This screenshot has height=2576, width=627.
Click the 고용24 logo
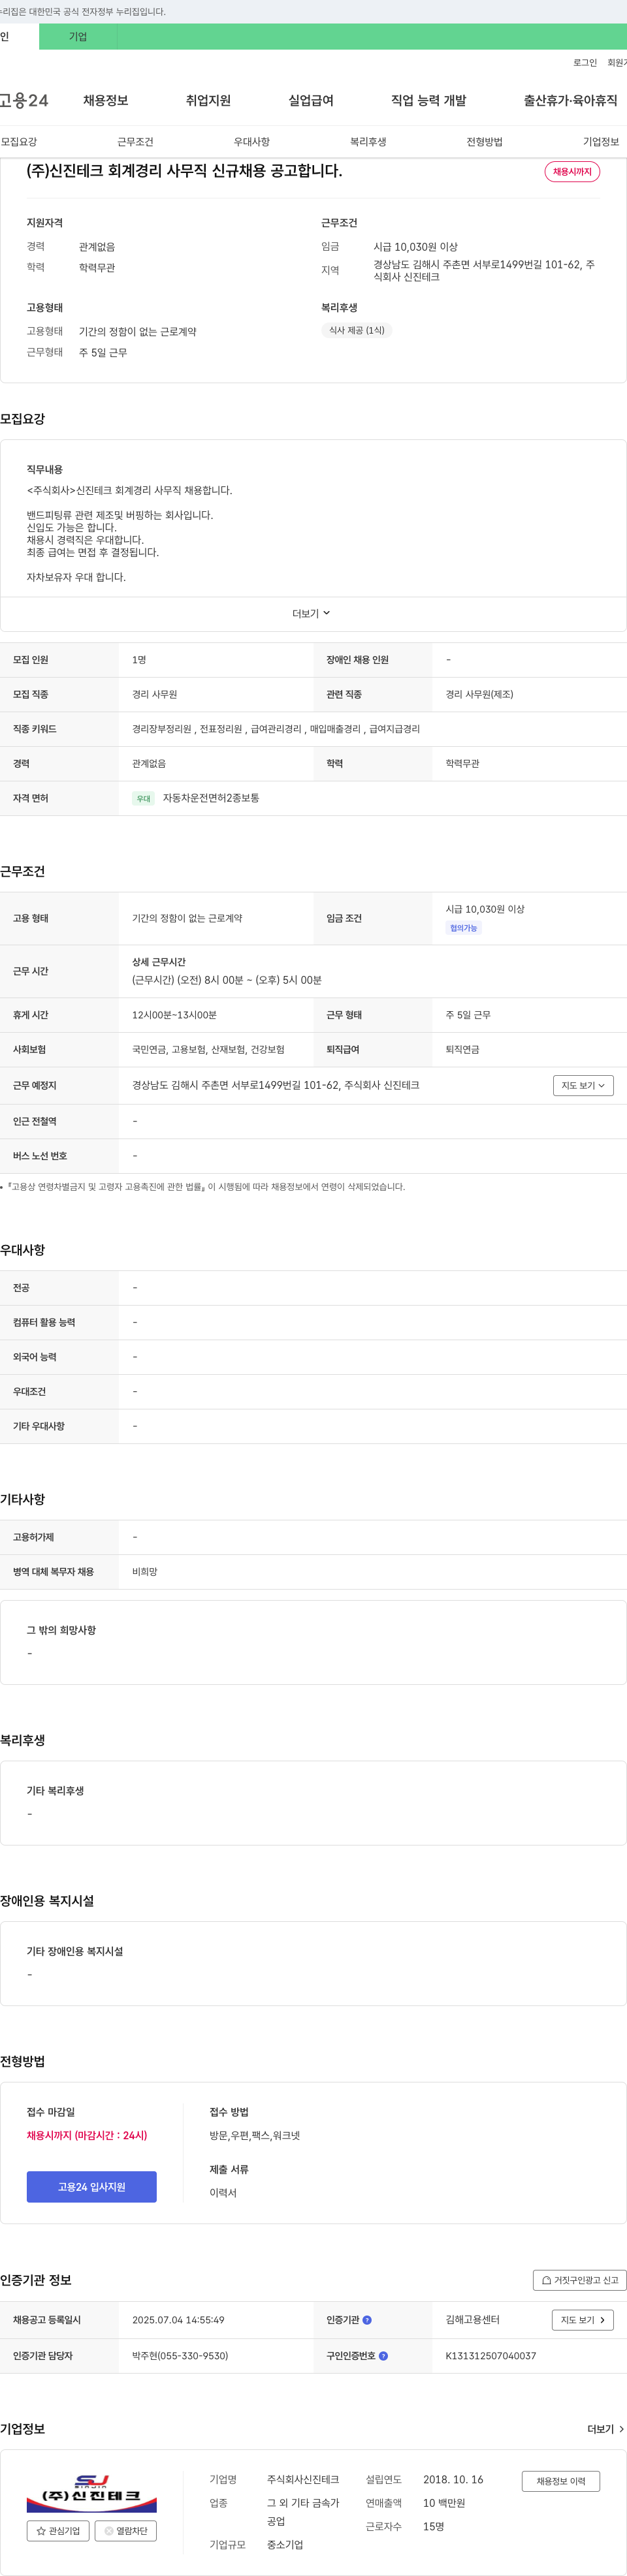click(24, 100)
